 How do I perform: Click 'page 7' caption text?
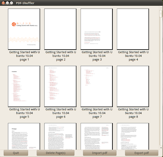[x=97, y=117]
